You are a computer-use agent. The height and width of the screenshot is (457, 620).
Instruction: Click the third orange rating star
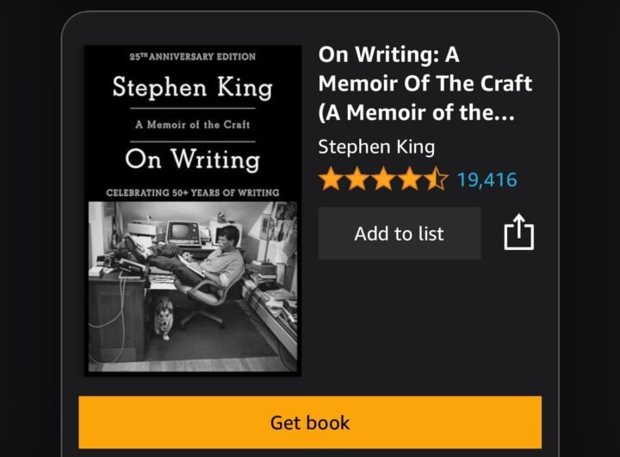point(383,179)
